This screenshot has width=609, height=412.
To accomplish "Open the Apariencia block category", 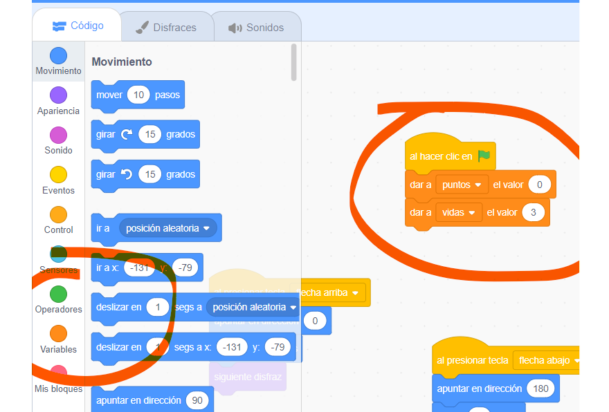I will [58, 101].
